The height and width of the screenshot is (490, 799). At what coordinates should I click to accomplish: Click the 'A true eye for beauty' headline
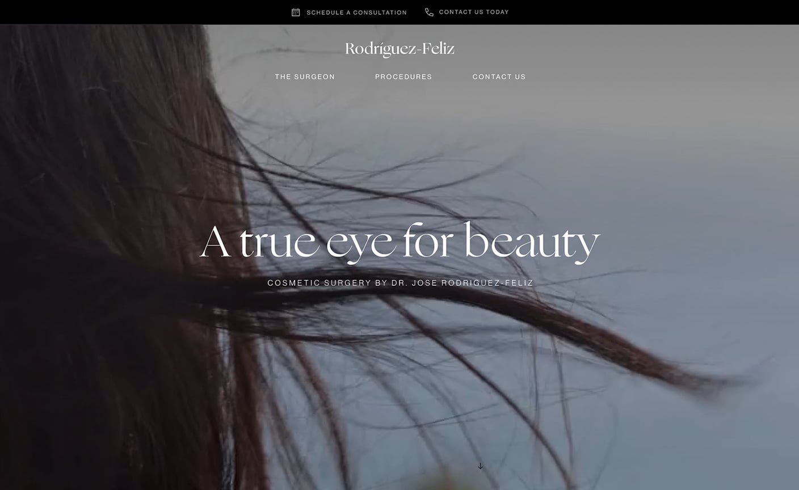point(399,242)
